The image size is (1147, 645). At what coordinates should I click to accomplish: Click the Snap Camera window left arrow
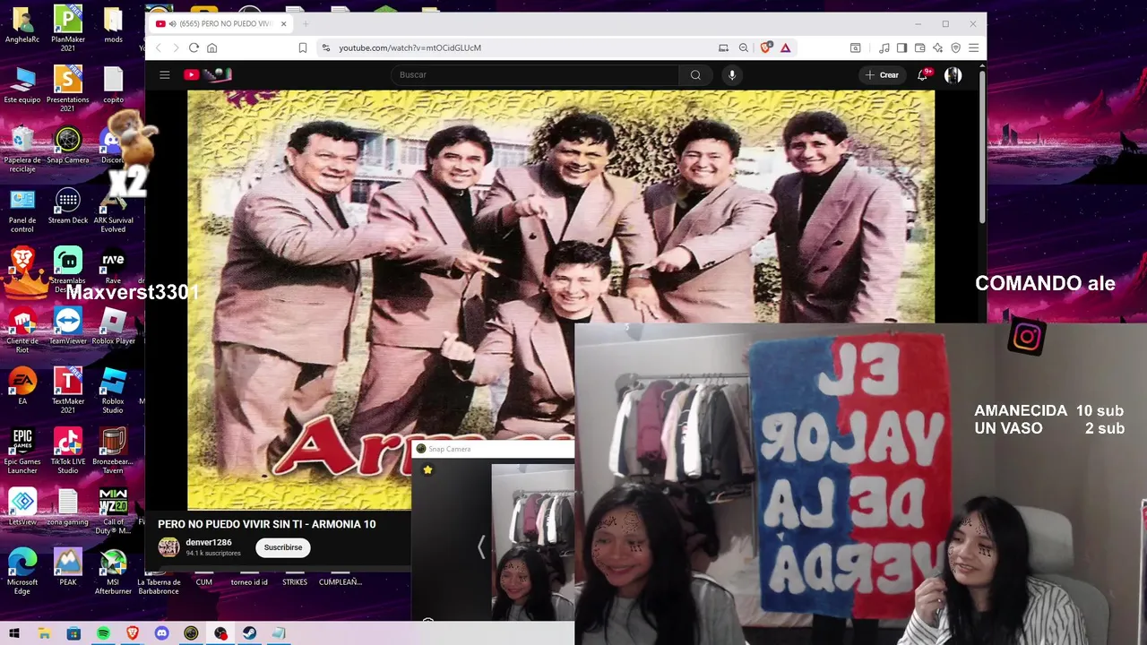(x=480, y=546)
